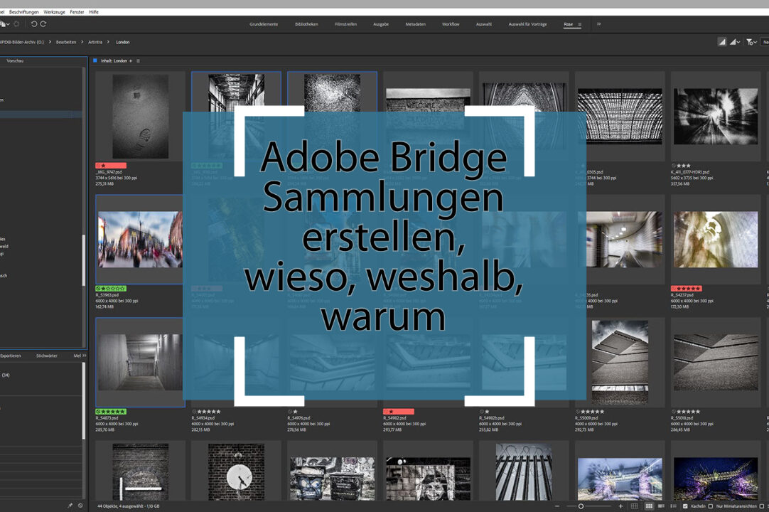Open the Werkzeuge menu
This screenshot has width=769, height=512.
pos(54,12)
